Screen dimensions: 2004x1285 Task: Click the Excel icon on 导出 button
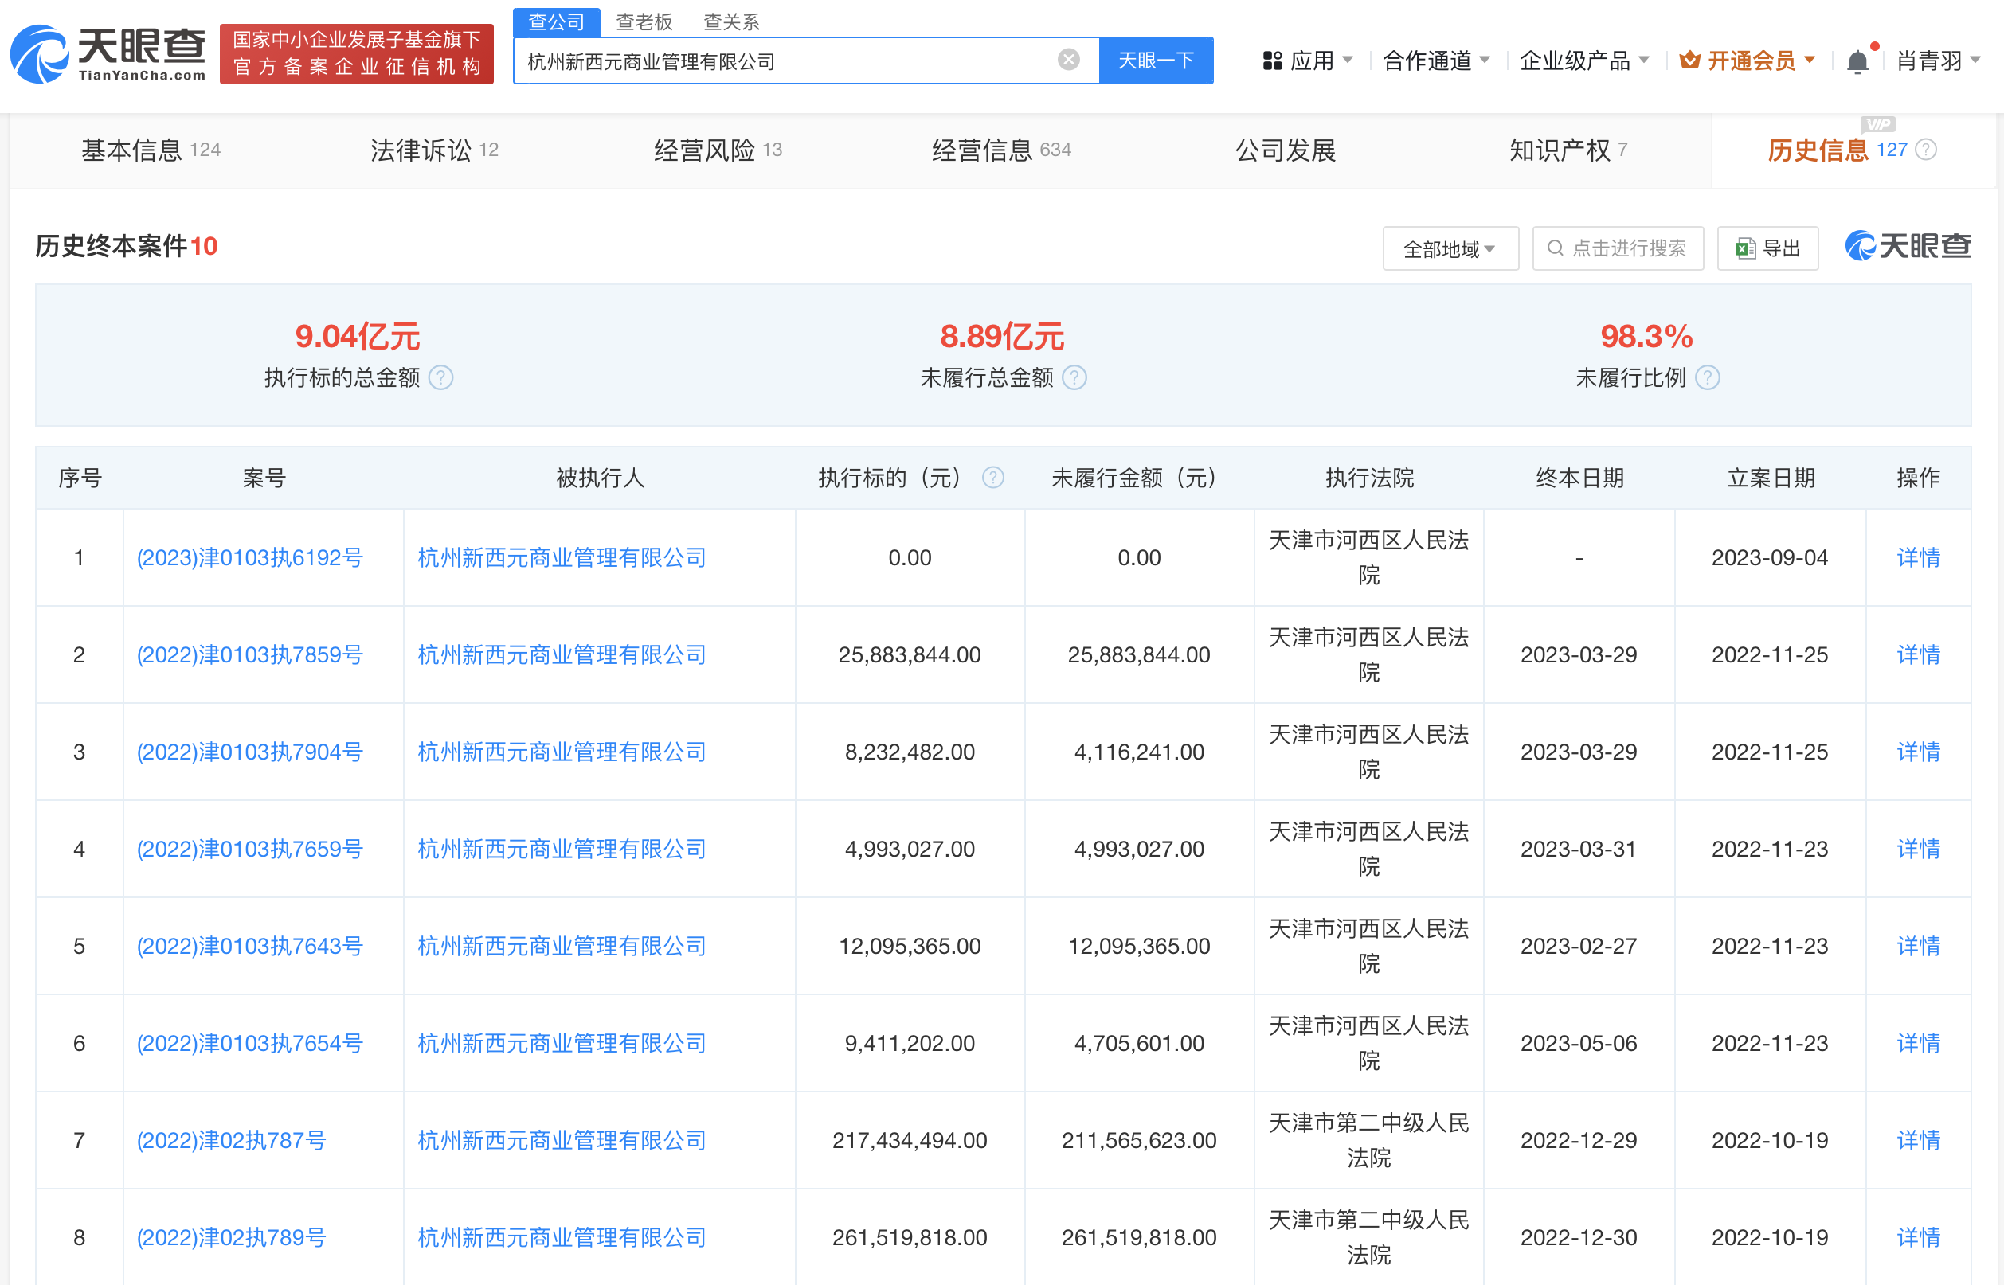click(x=1744, y=248)
